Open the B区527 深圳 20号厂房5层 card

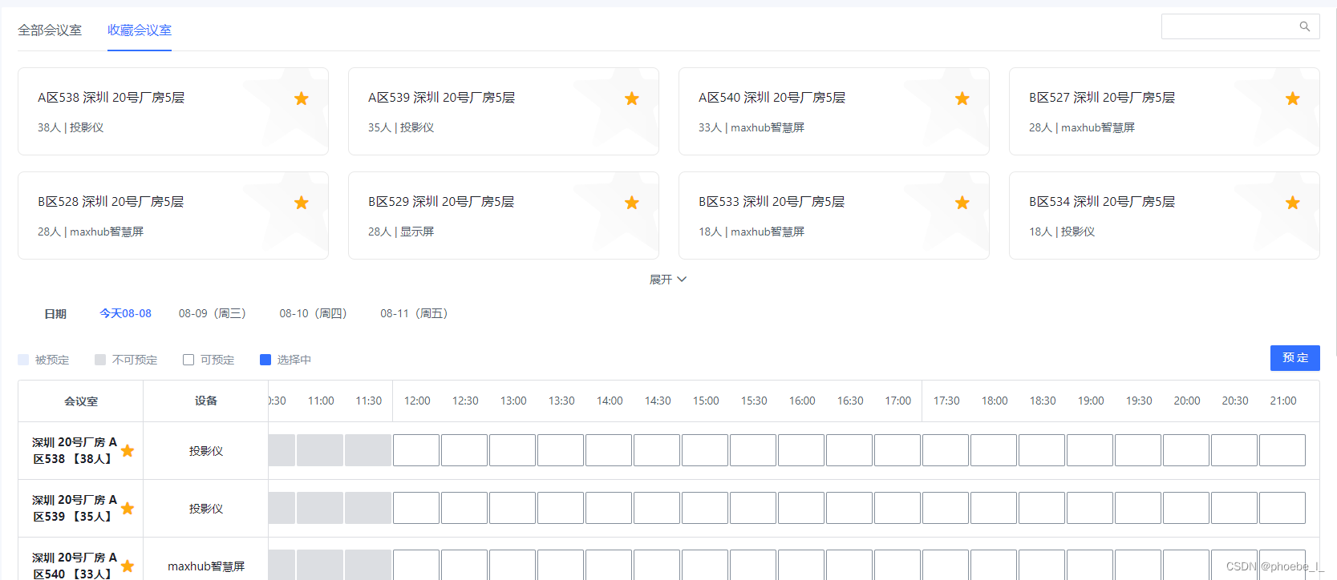click(1165, 111)
